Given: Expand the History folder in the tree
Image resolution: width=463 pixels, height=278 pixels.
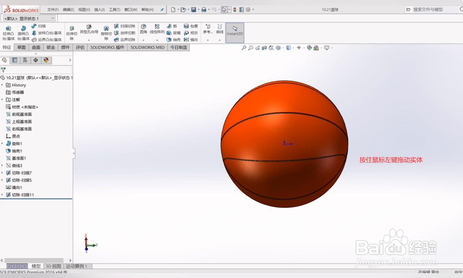Looking at the screenshot, I should pos(2,85).
